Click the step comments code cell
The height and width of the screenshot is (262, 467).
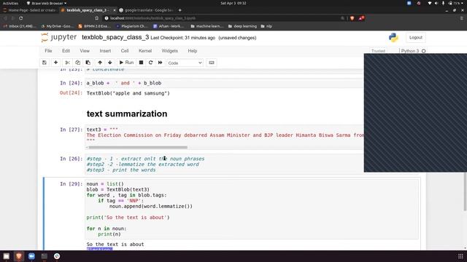pos(225,164)
